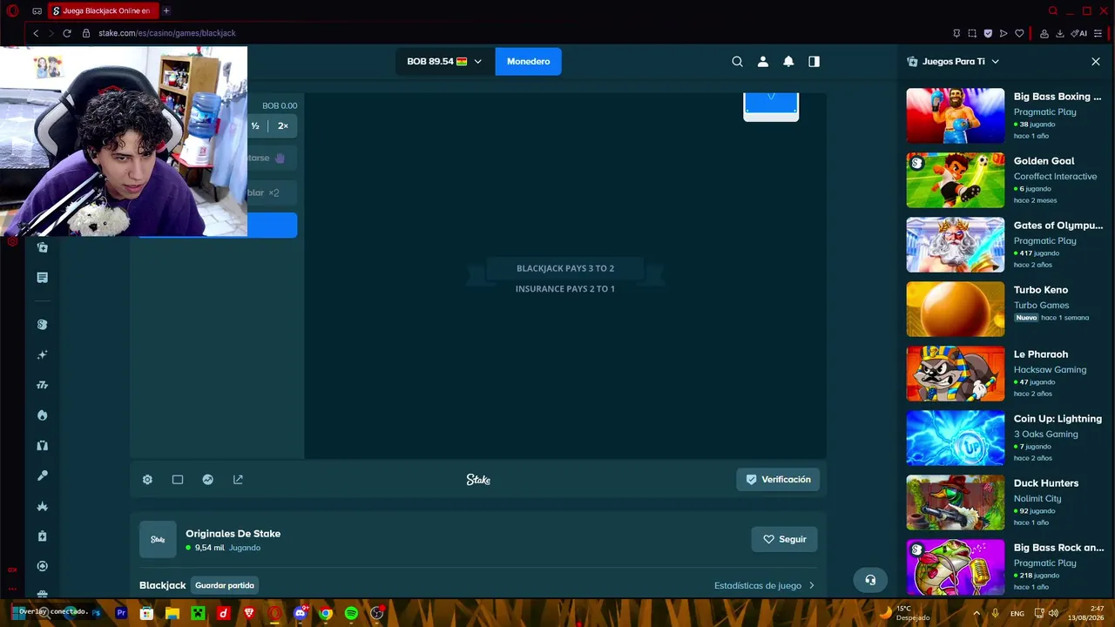Click the Guardar partida button
The height and width of the screenshot is (627, 1115).
(x=225, y=586)
